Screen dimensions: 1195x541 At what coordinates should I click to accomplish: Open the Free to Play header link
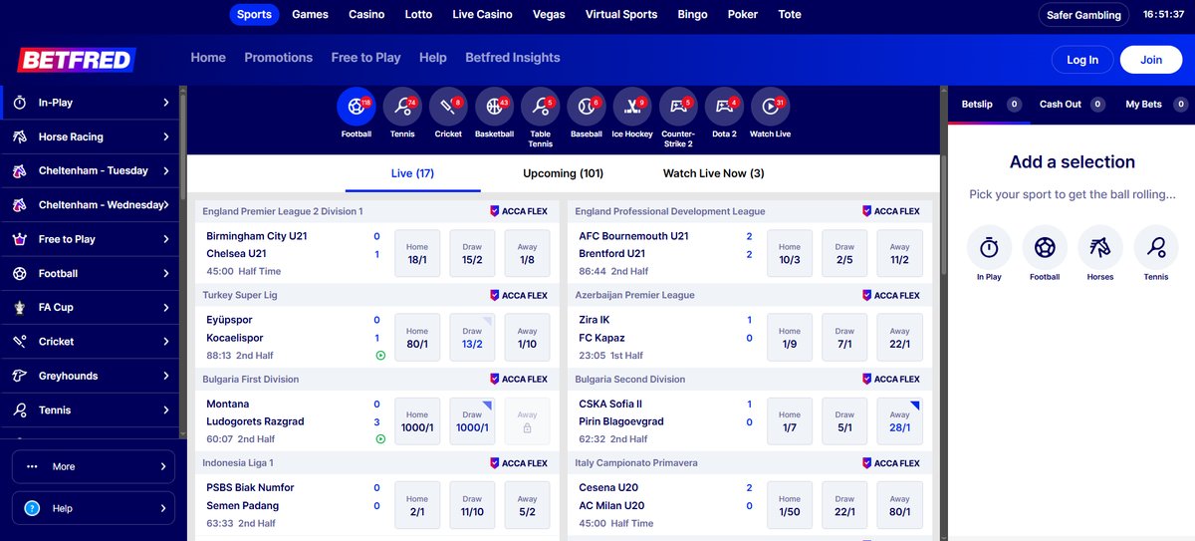tap(365, 58)
